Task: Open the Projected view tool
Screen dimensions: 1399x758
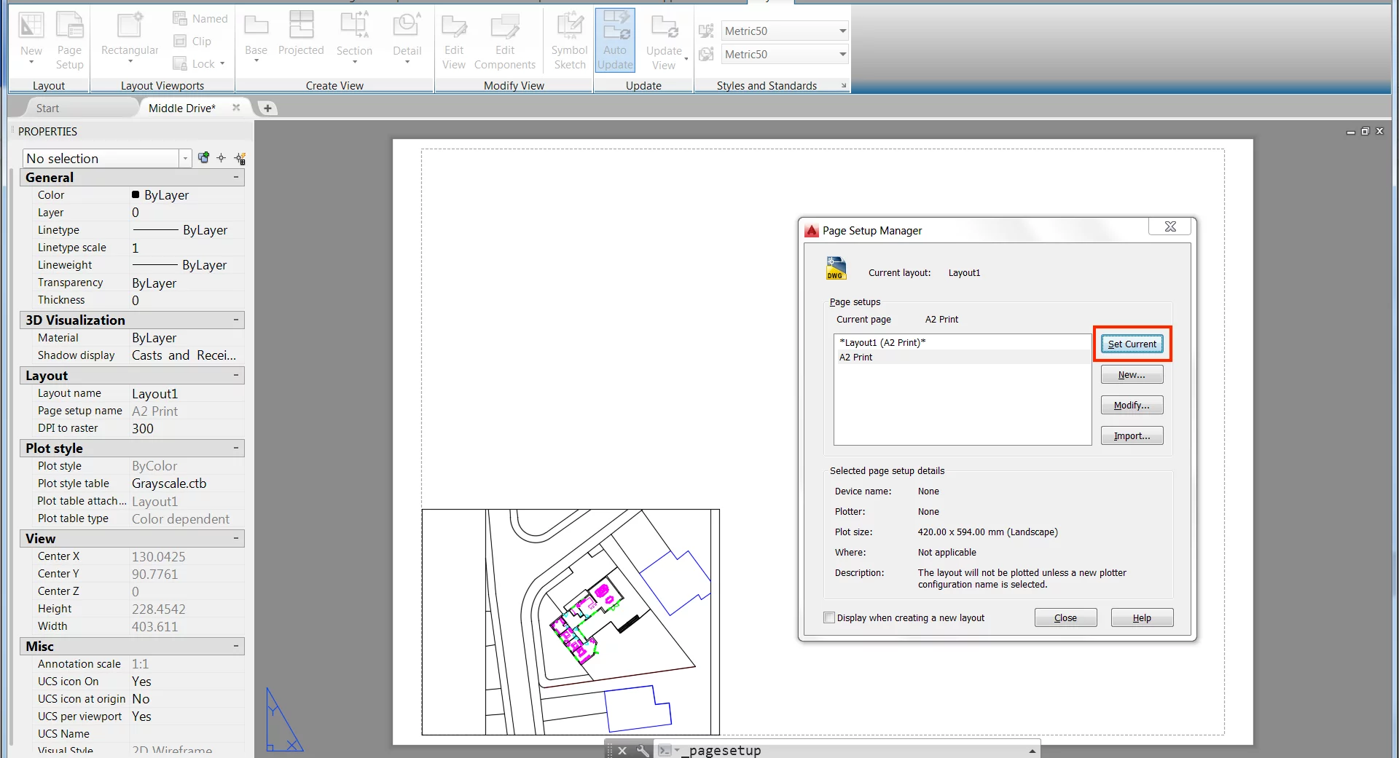Action: point(301,36)
